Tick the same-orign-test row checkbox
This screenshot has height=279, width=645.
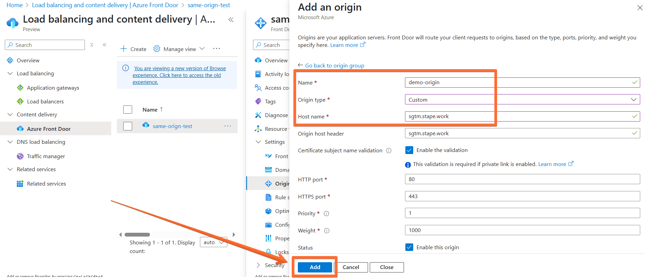[128, 126]
